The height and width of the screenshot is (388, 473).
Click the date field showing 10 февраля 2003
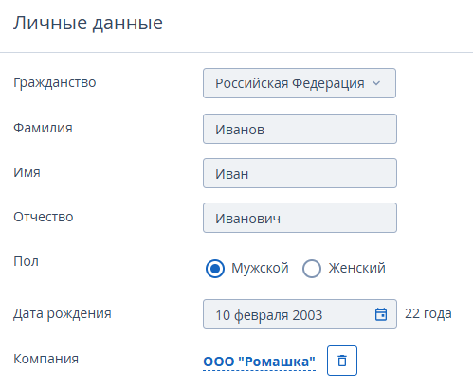tap(300, 314)
